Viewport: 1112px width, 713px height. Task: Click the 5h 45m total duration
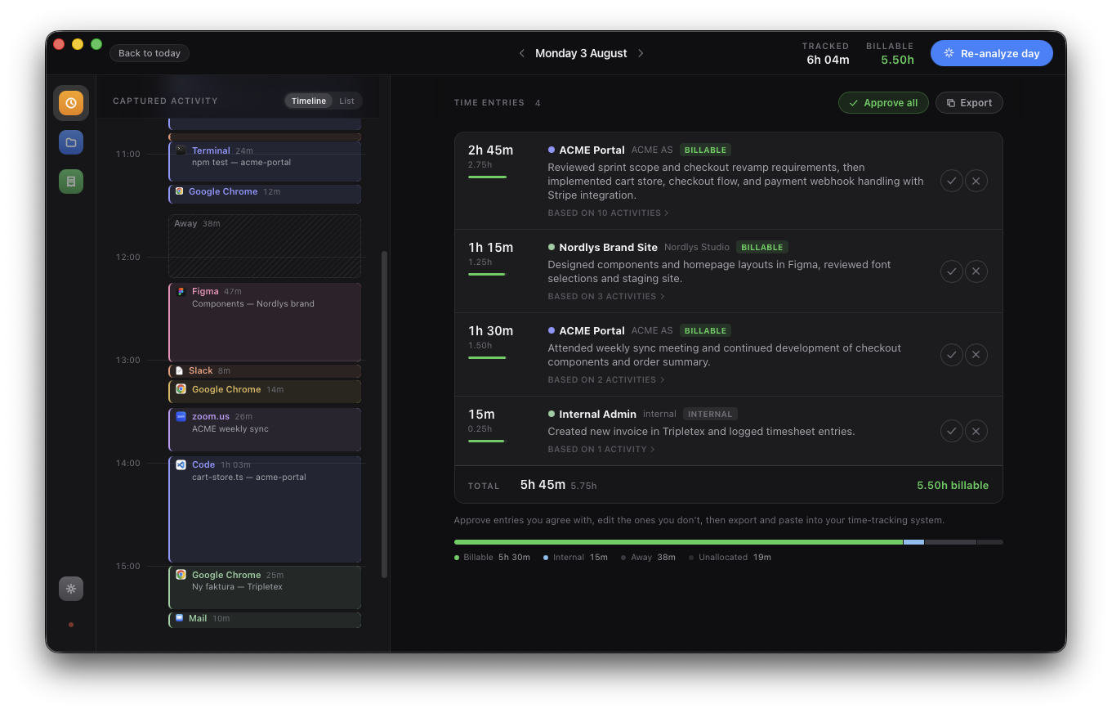(543, 484)
